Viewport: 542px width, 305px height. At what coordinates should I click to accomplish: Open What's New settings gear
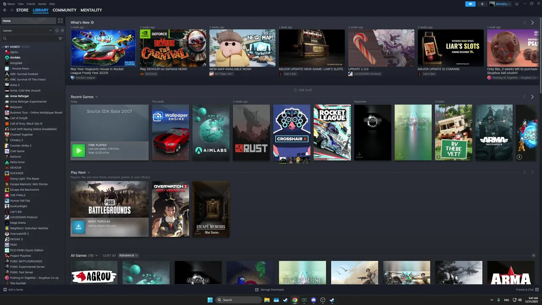coord(92,22)
